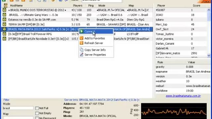Click status icon of BrasilStartLife Novidade row

(x=4, y=39)
